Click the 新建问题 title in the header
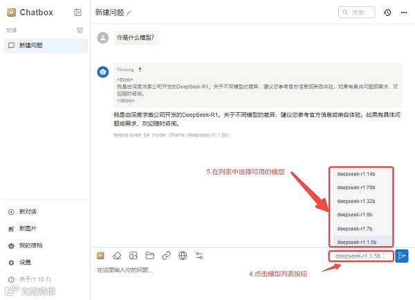This screenshot has height=300, width=415. (x=109, y=12)
